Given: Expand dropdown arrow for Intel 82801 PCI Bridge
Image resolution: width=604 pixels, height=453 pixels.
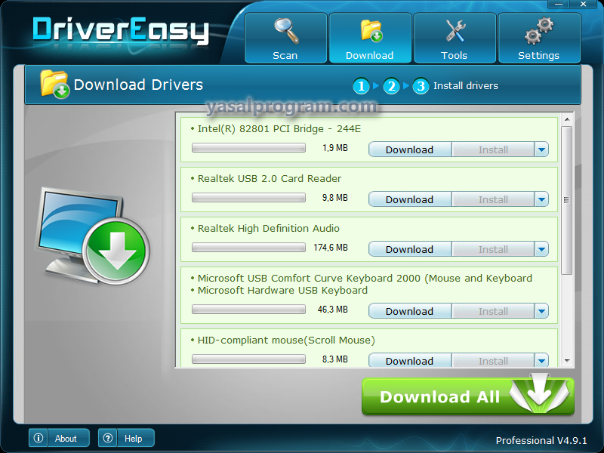Looking at the screenshot, I should (541, 149).
